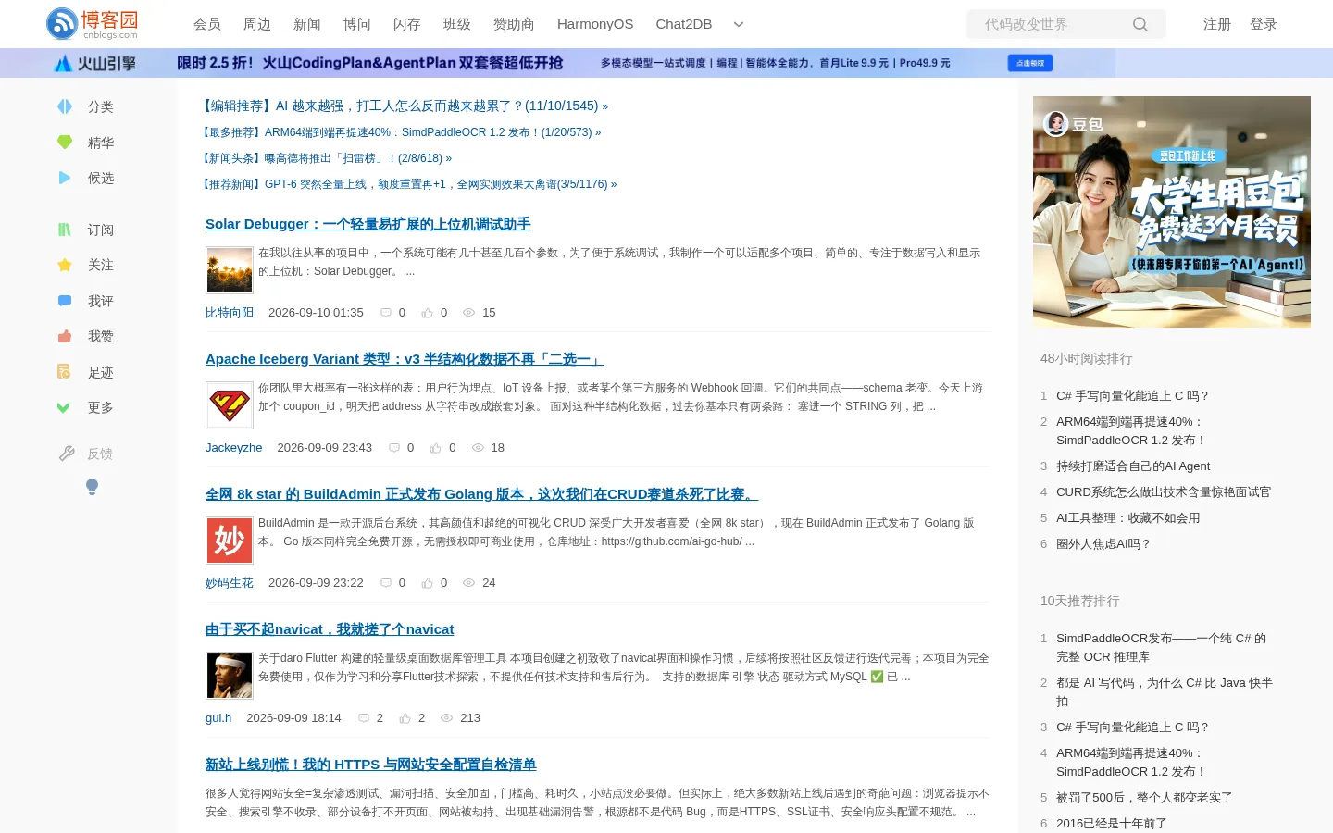Viewport: 1333px width, 833px height.
Task: Click the 火山引擎 banner's blue button
Action: (x=1030, y=63)
